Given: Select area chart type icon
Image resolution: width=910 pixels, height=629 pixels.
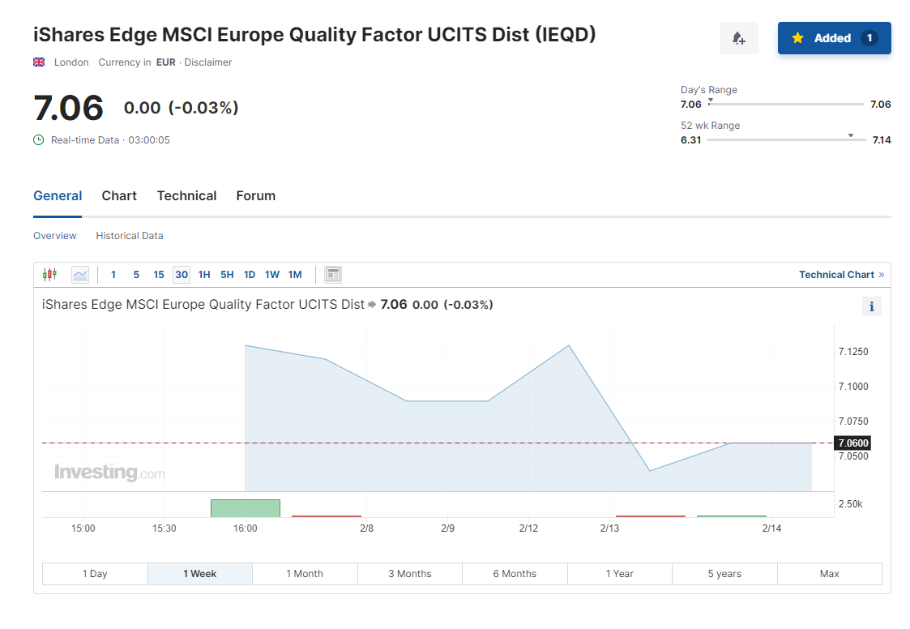Looking at the screenshot, I should click(80, 275).
